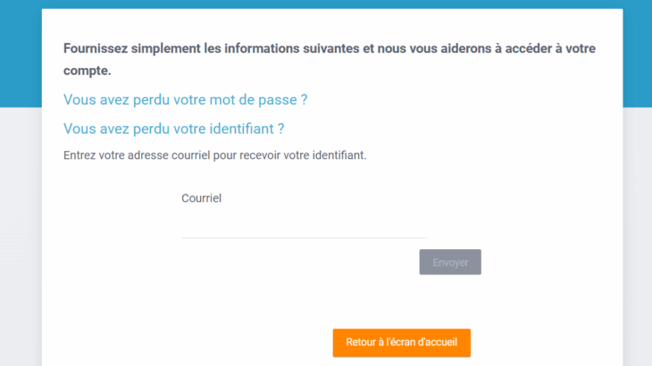Click the 'Courriel' field label
The height and width of the screenshot is (366, 652).
coord(201,198)
